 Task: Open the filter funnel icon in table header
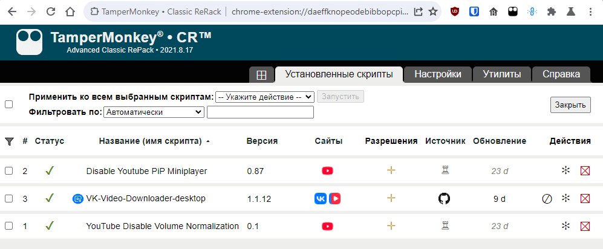coord(9,141)
